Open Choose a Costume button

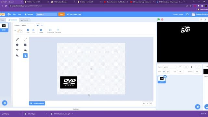(x=5, y=103)
